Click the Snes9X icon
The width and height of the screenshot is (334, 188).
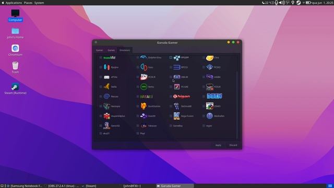pos(144,116)
